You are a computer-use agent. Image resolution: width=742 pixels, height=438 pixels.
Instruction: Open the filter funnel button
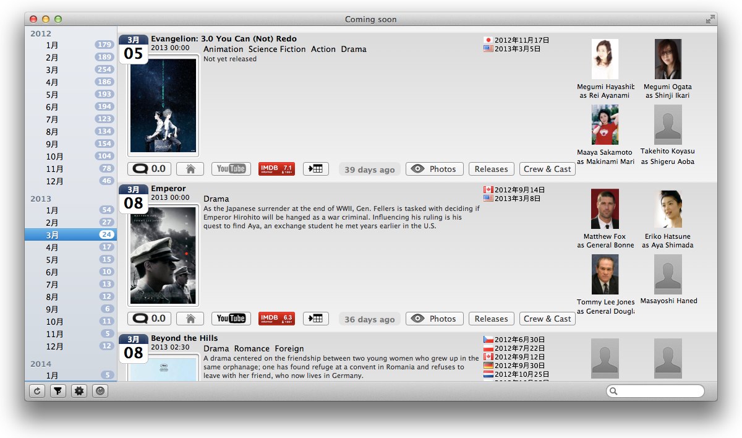coord(58,391)
